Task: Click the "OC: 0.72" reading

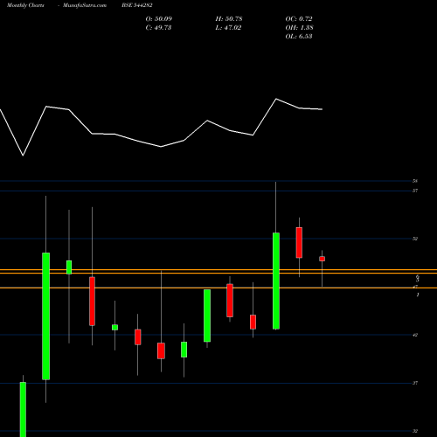Action: pos(299,18)
